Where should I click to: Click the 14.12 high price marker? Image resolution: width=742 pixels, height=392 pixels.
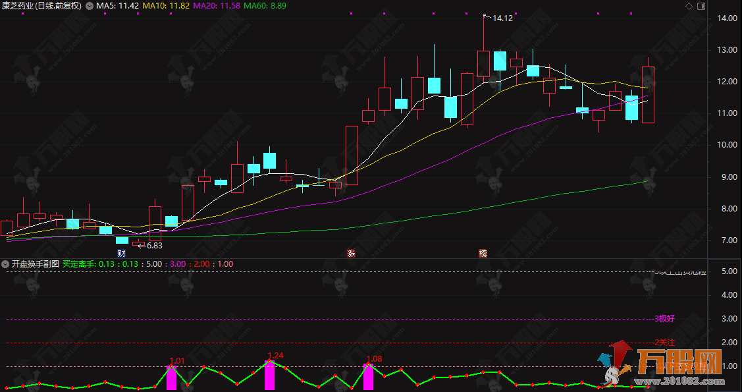tap(502, 18)
